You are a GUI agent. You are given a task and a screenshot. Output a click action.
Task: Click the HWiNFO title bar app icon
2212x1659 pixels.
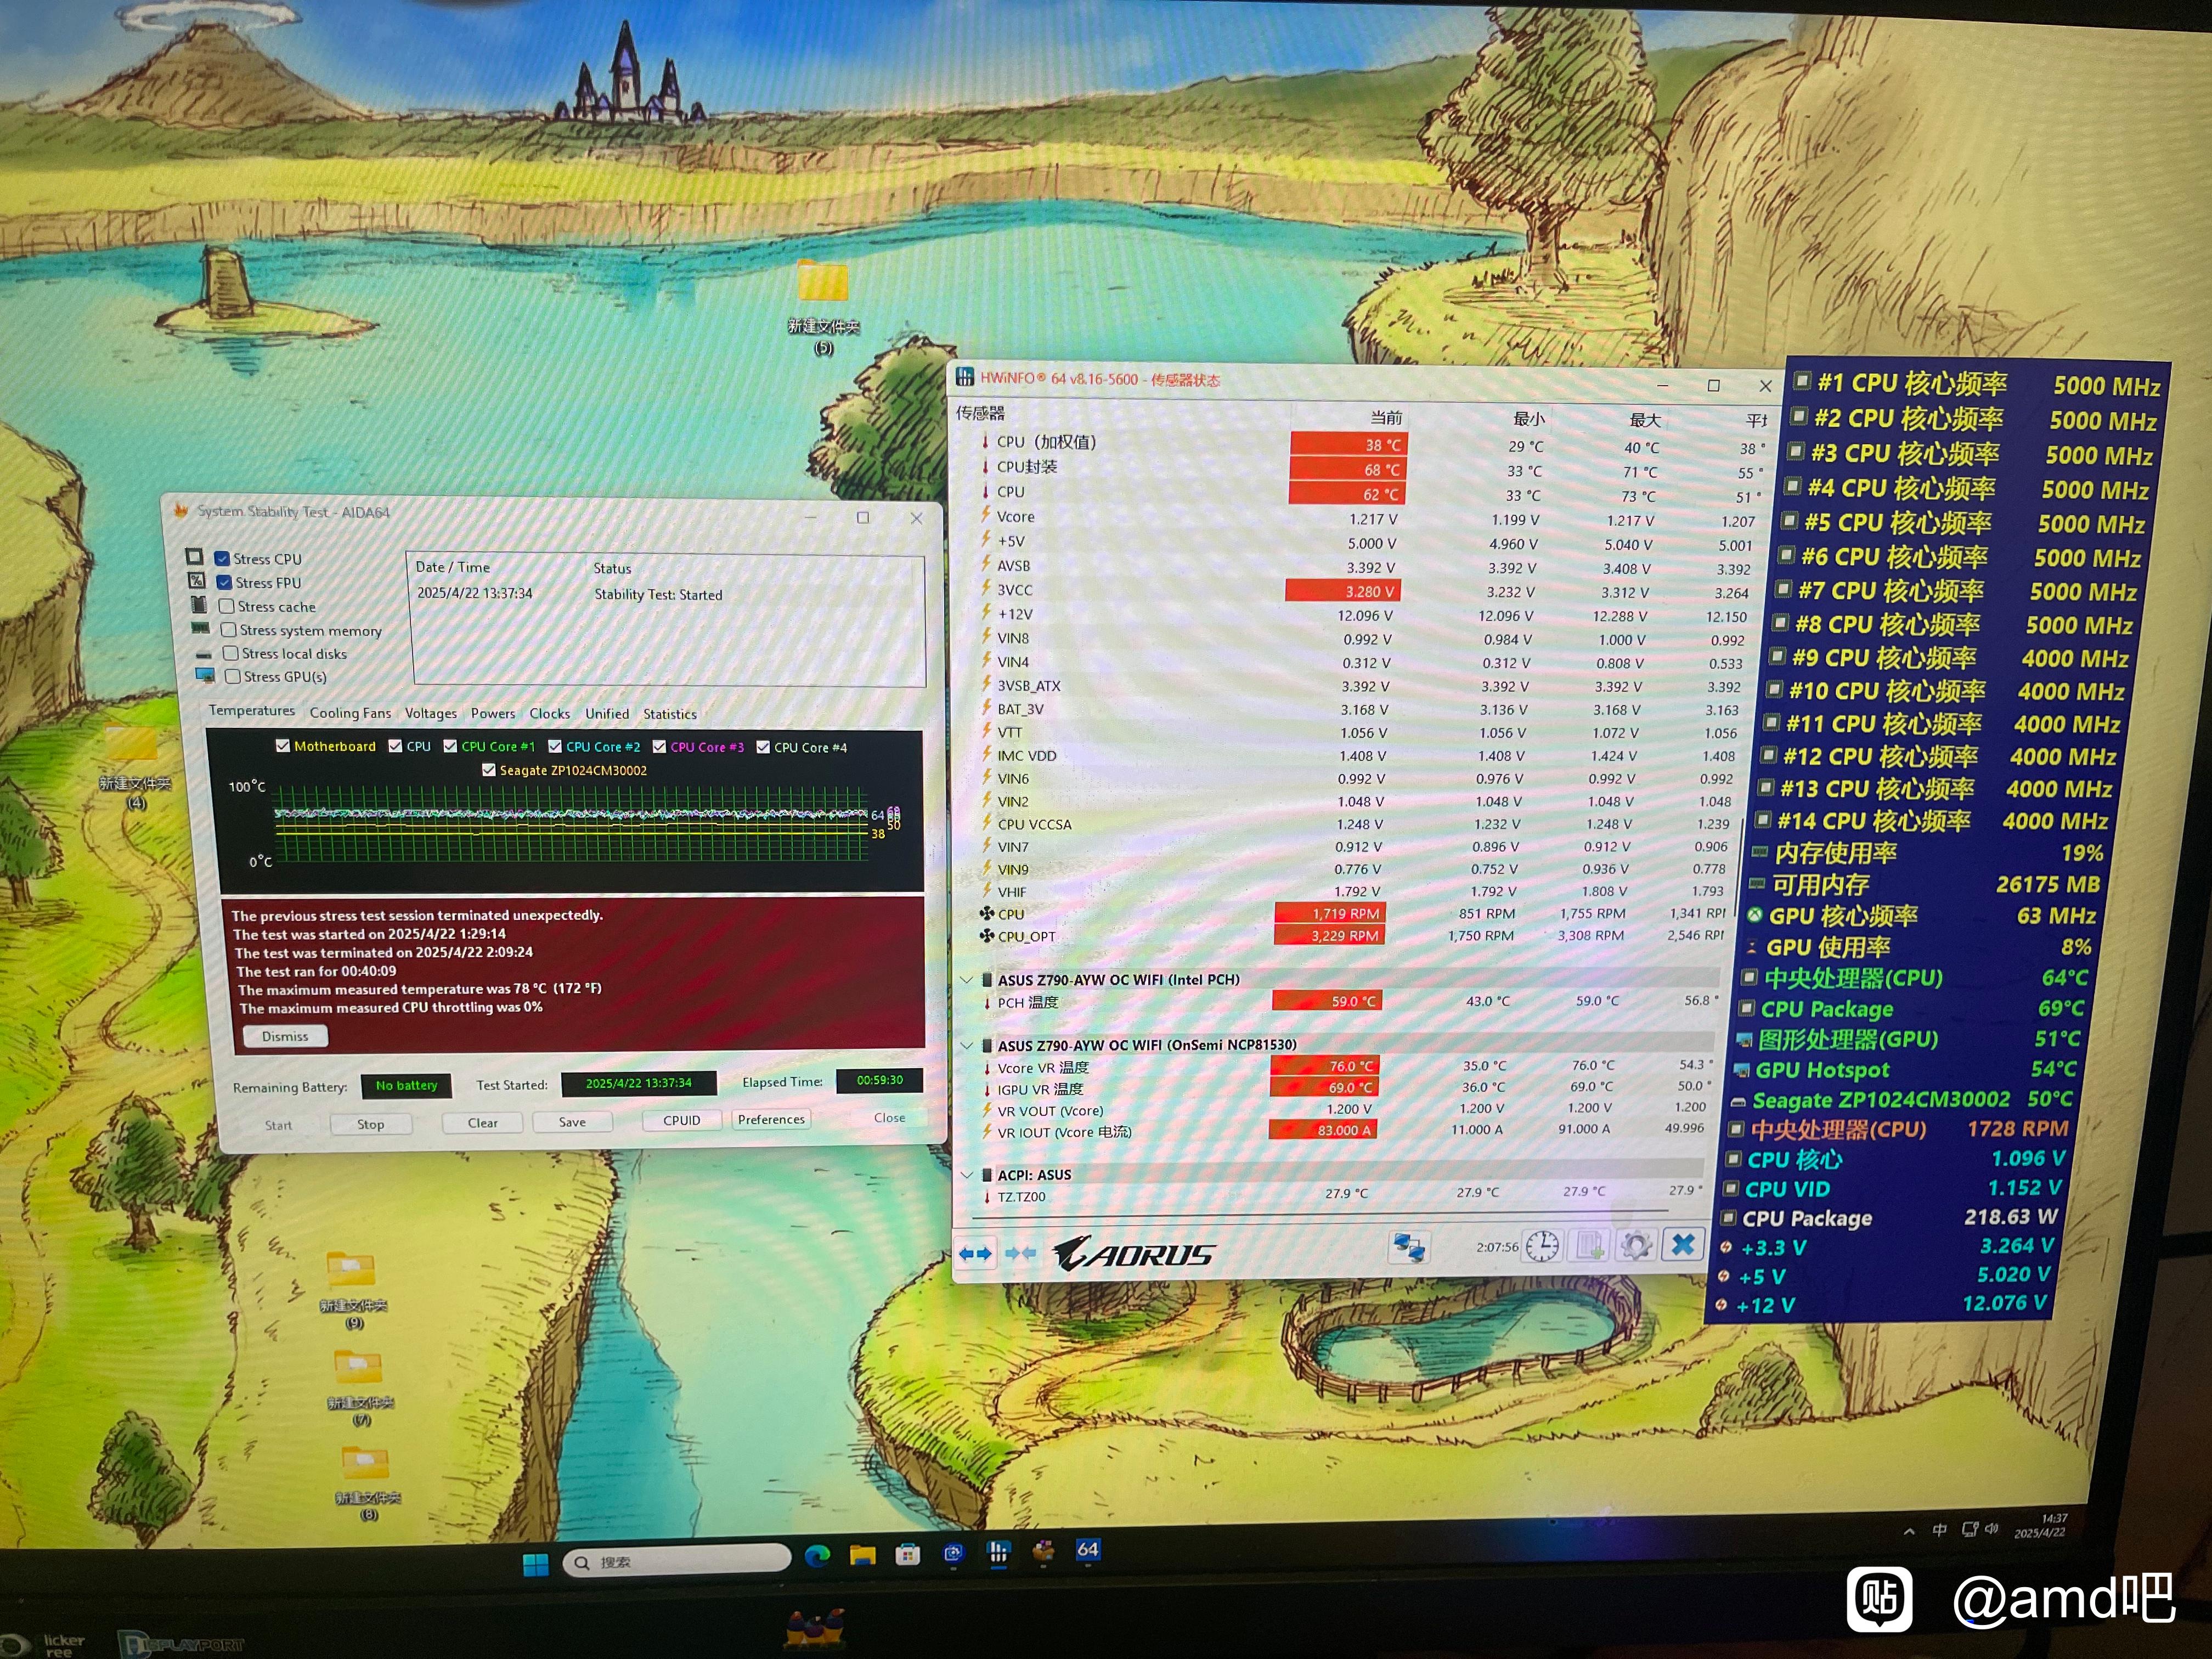[x=965, y=377]
